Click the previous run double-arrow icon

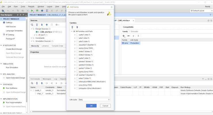click(52, 83)
